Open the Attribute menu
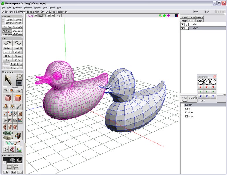The height and width of the screenshot is (175, 227). (x=17, y=8)
